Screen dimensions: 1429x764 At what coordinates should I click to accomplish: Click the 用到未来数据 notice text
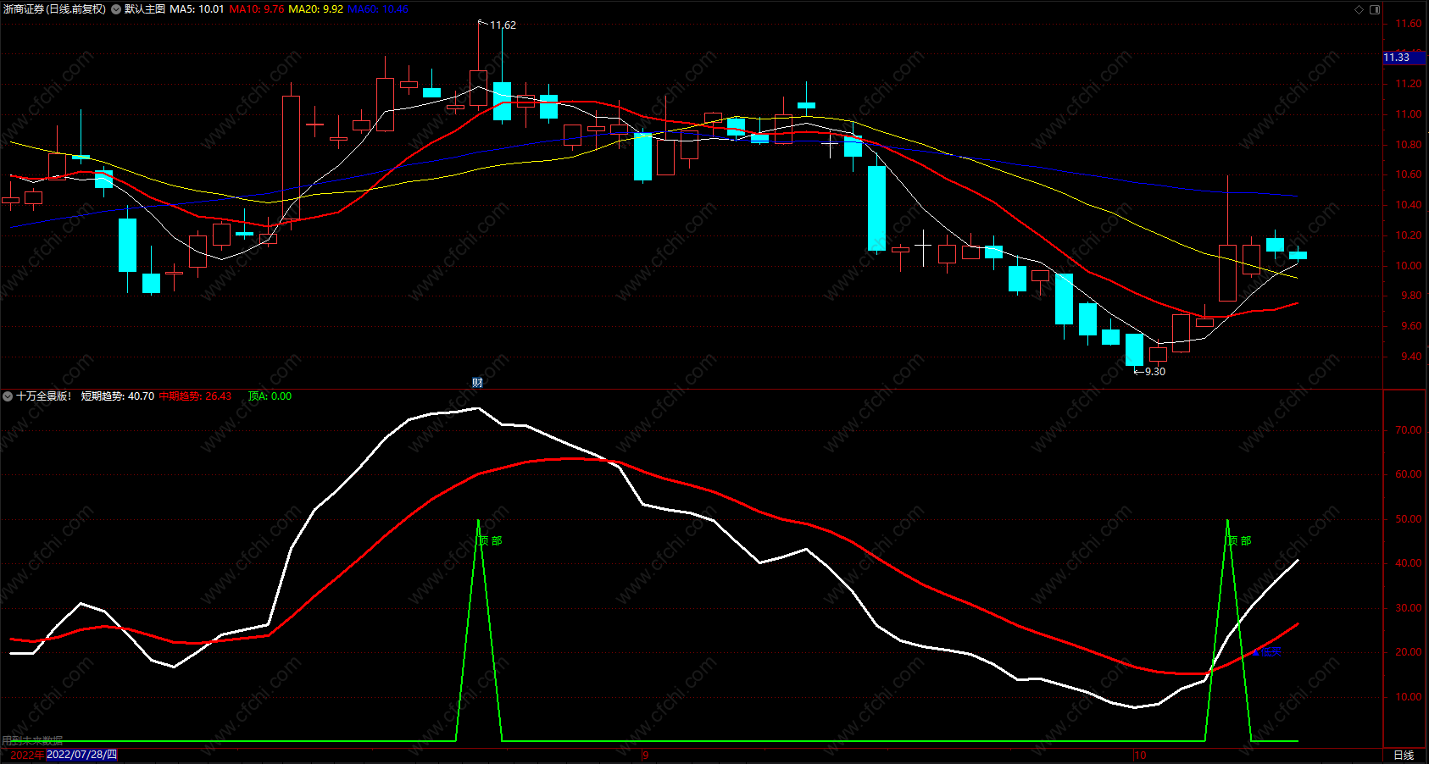pyautogui.click(x=32, y=740)
